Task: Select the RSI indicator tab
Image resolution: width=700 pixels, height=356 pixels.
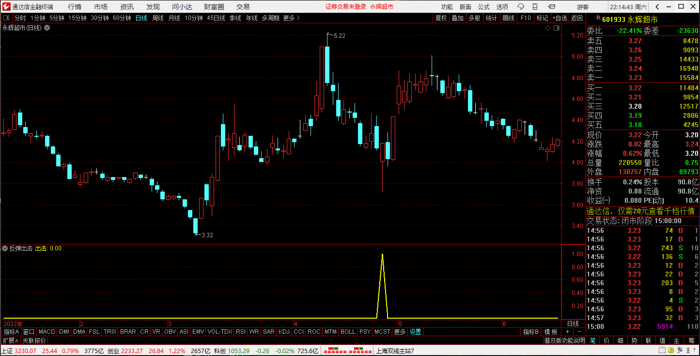Action: pyautogui.click(x=240, y=332)
